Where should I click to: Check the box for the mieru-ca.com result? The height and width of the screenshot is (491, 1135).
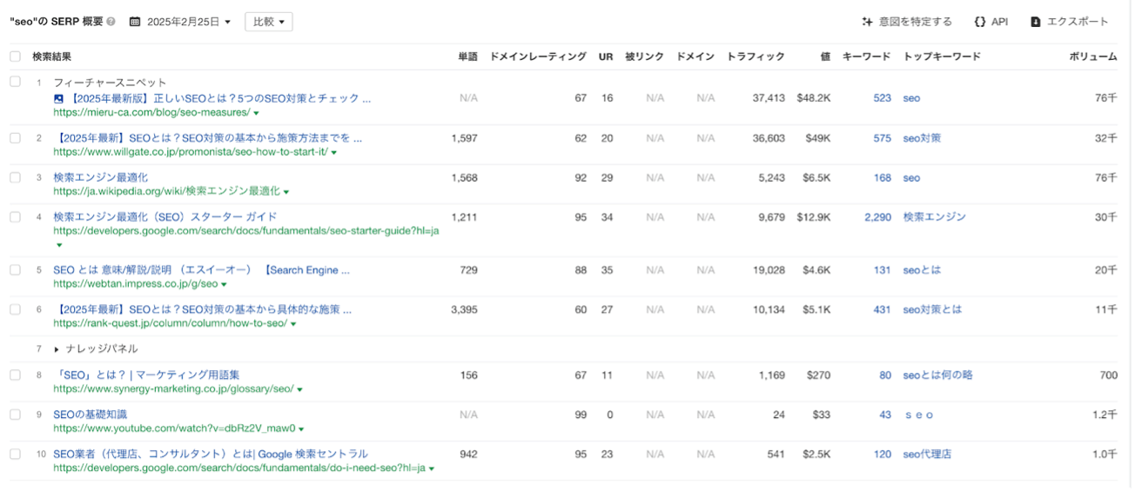pyautogui.click(x=15, y=82)
